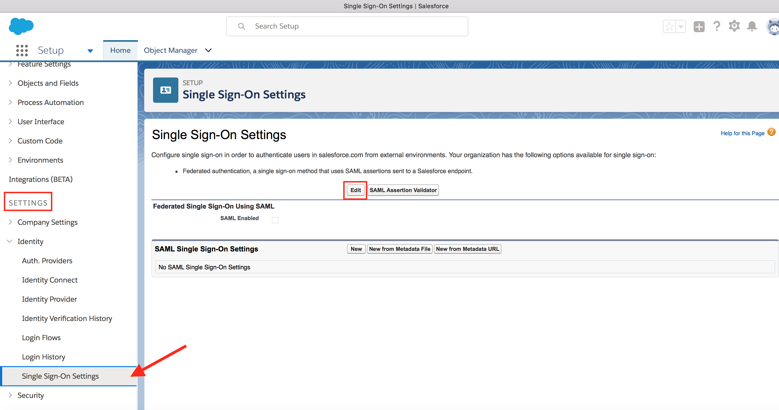Screen dimensions: 779x410
Task: Click the Salesforce cloud logo
Action: click(x=21, y=26)
